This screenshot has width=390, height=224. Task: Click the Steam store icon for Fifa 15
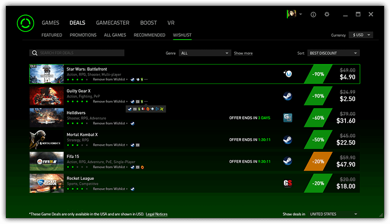tap(288, 161)
